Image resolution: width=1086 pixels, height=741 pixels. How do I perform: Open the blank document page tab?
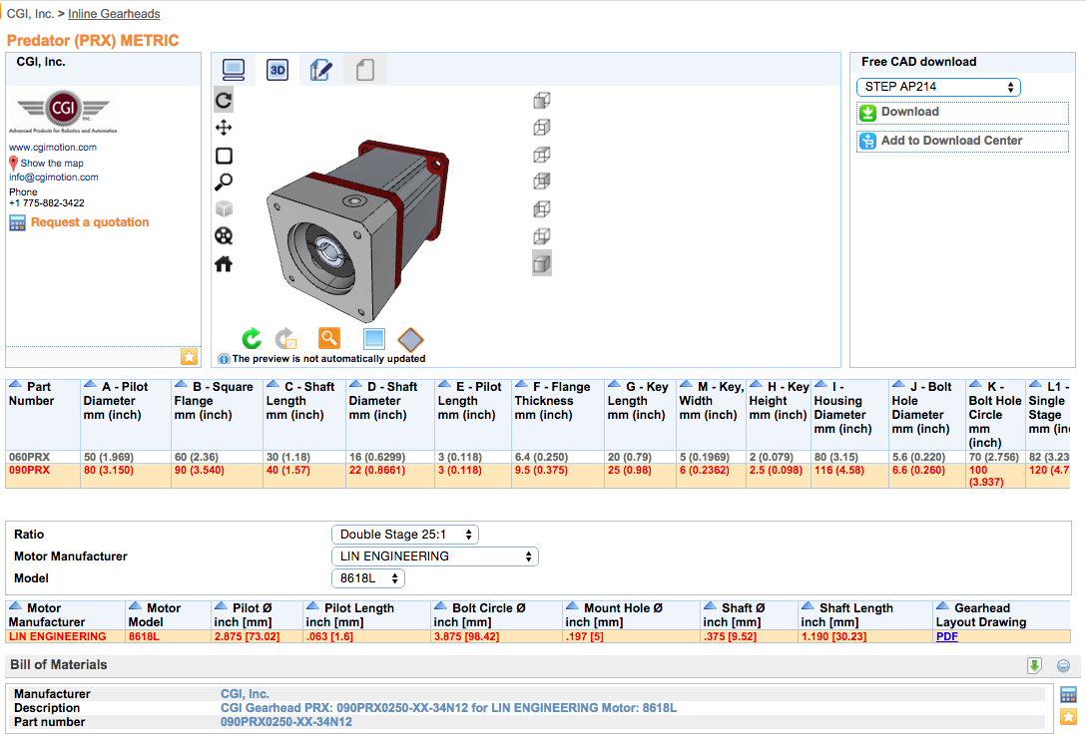365,70
